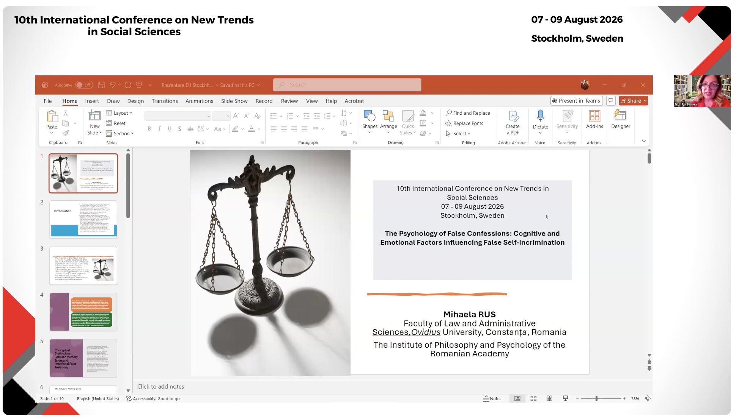The width and height of the screenshot is (739, 420).
Task: Expand the Select dropdown in Editing
Action: (458, 133)
